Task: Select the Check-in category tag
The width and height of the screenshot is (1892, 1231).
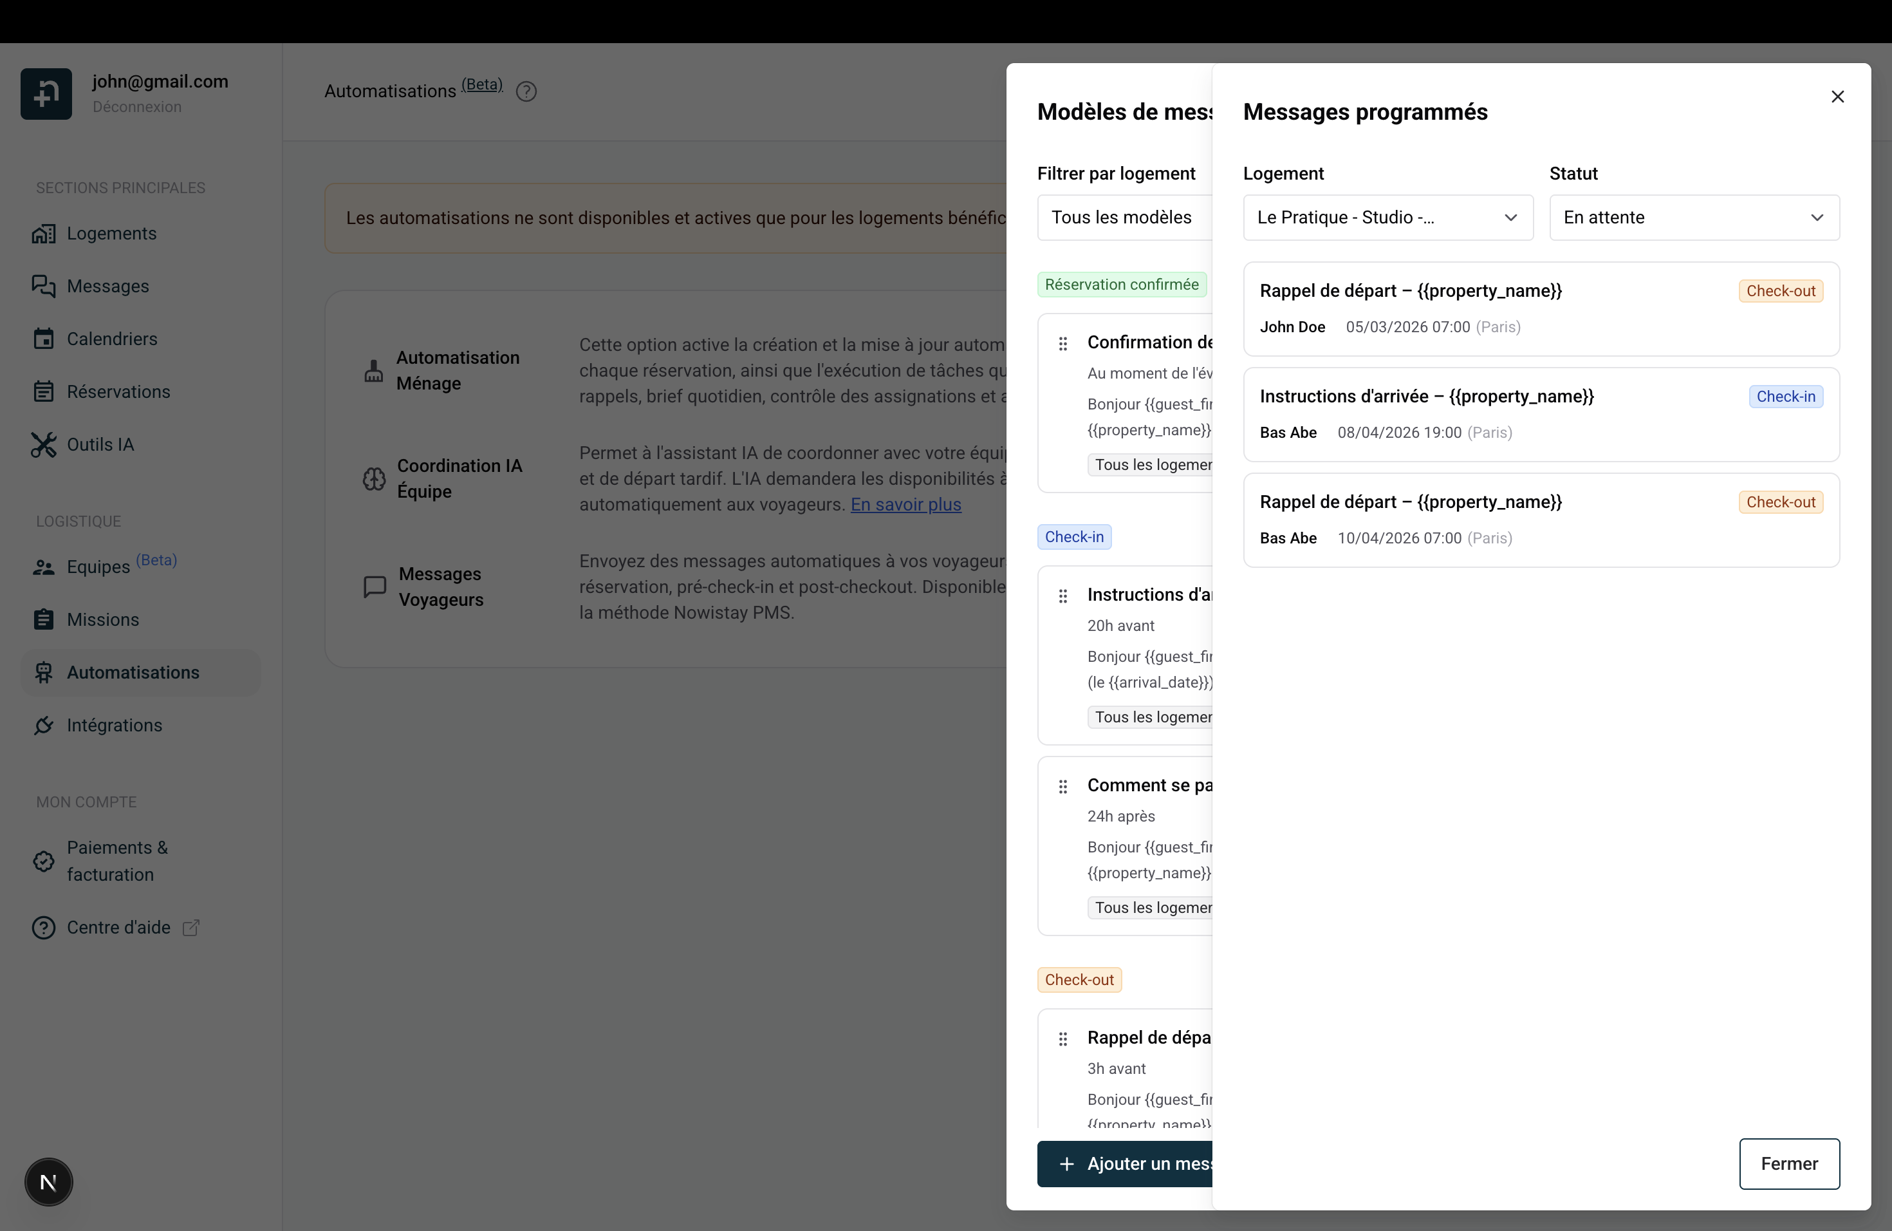Action: click(1074, 537)
